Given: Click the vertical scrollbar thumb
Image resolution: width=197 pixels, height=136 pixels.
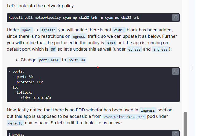Looking at the screenshot, I should coord(185,124).
